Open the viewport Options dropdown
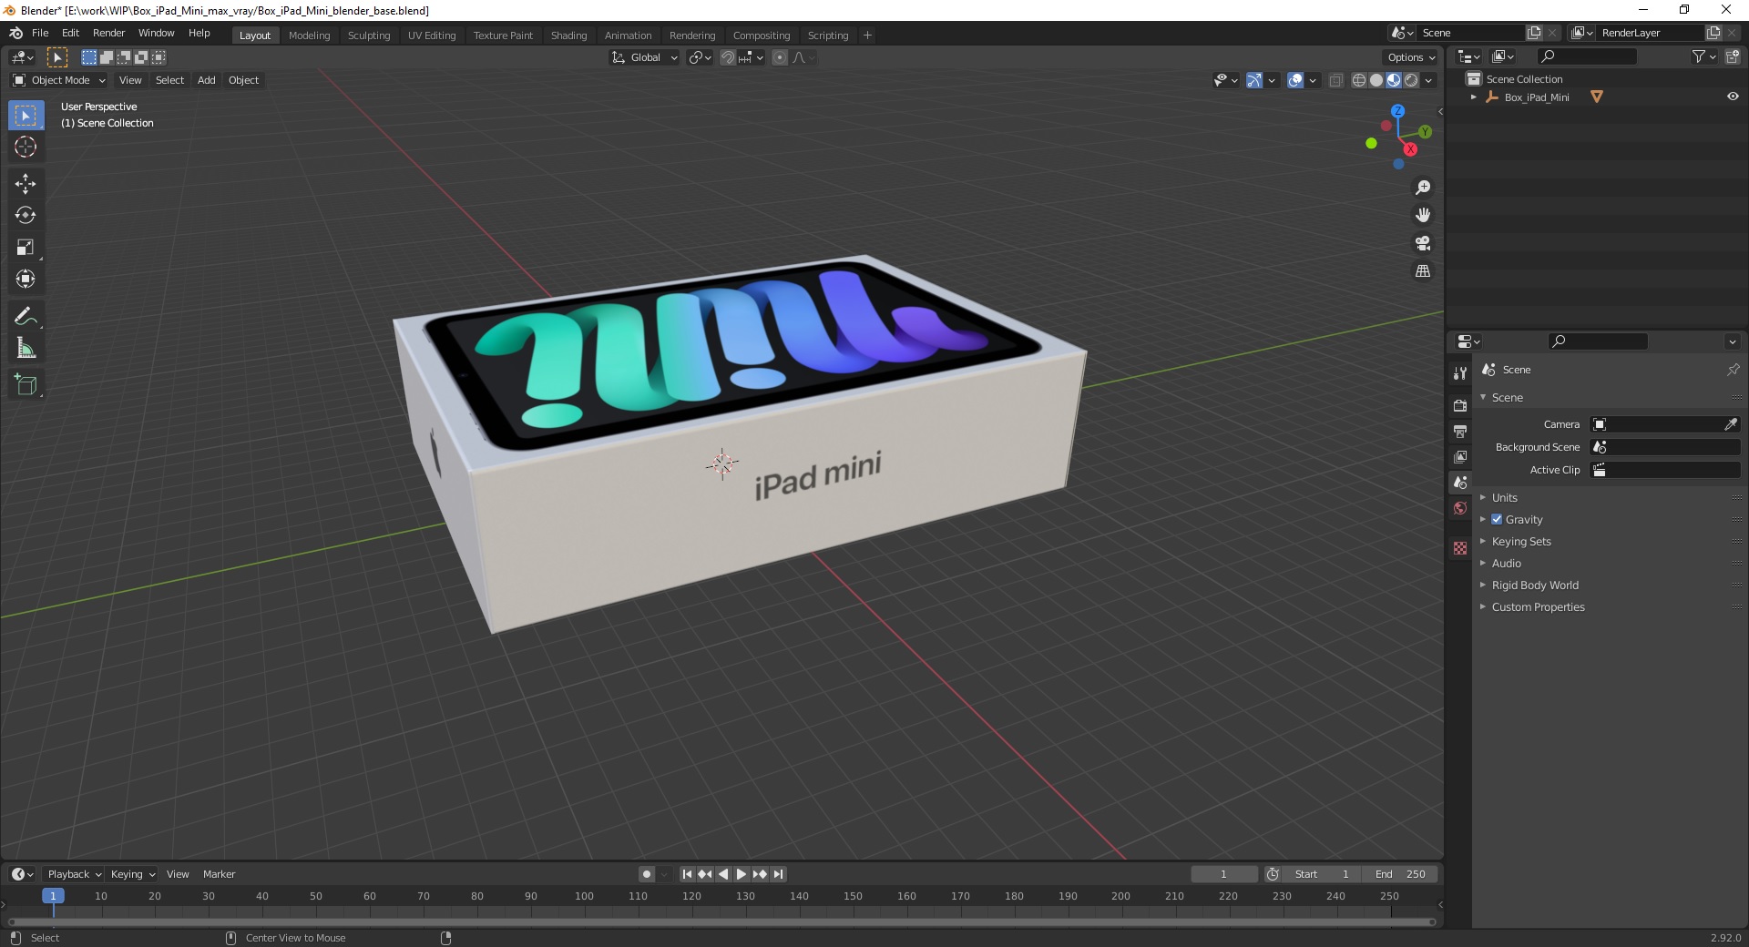This screenshot has width=1749, height=947. (1411, 57)
